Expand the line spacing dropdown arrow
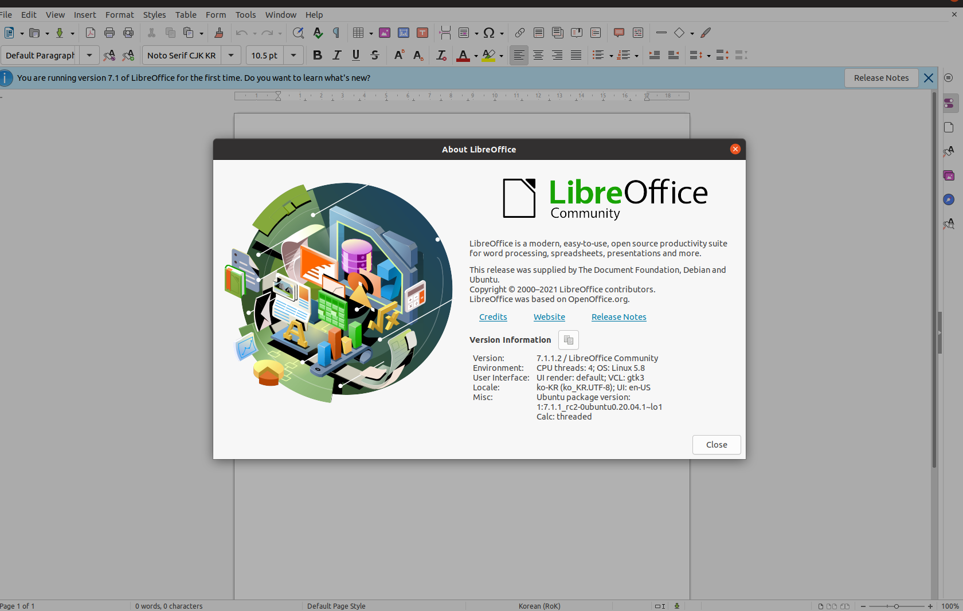The height and width of the screenshot is (611, 963). (708, 56)
